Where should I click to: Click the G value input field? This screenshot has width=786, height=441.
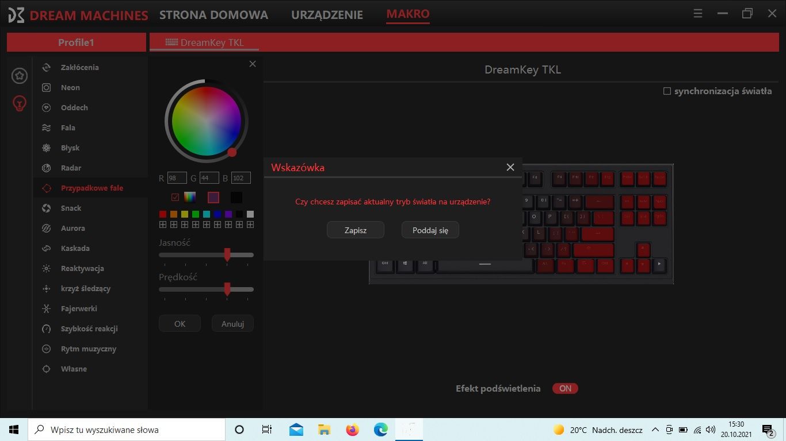pos(209,178)
